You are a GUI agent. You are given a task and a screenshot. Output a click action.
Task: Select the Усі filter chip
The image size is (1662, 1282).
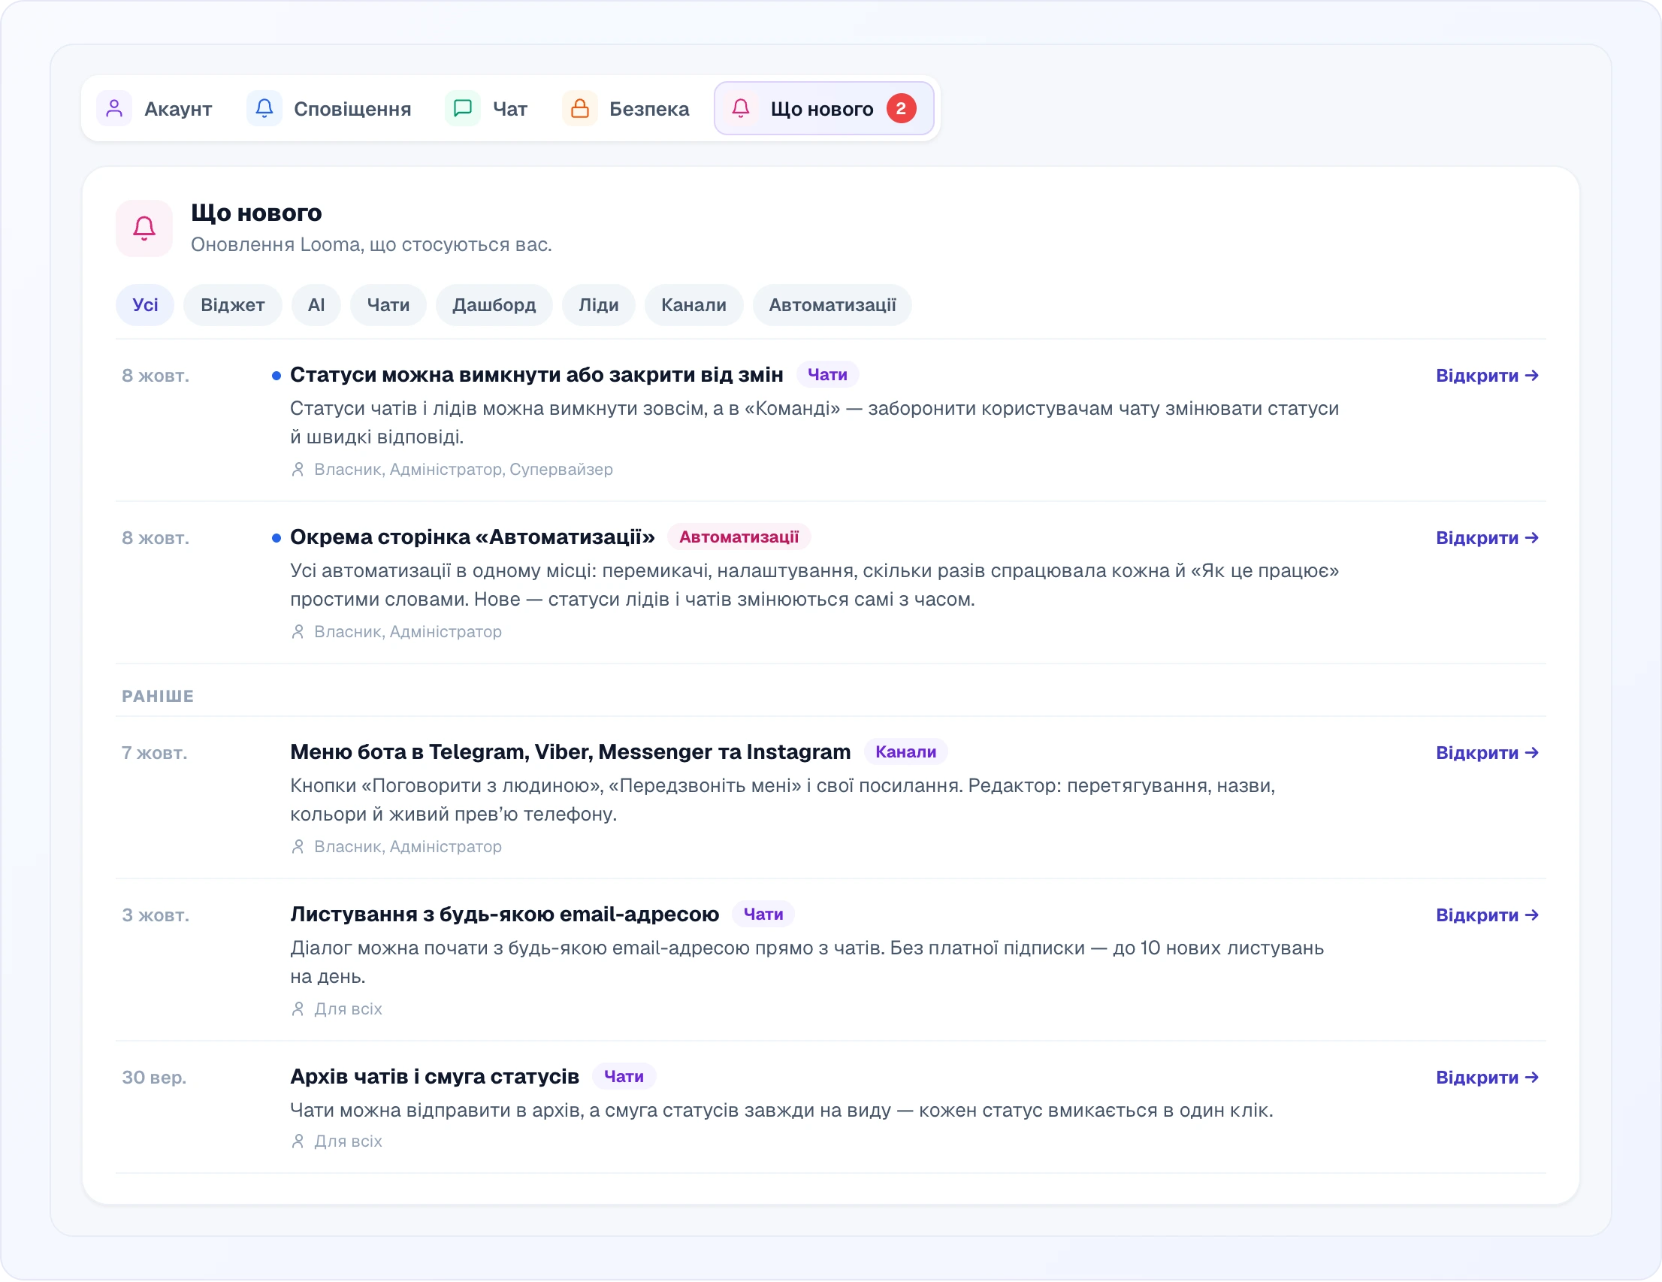click(145, 305)
